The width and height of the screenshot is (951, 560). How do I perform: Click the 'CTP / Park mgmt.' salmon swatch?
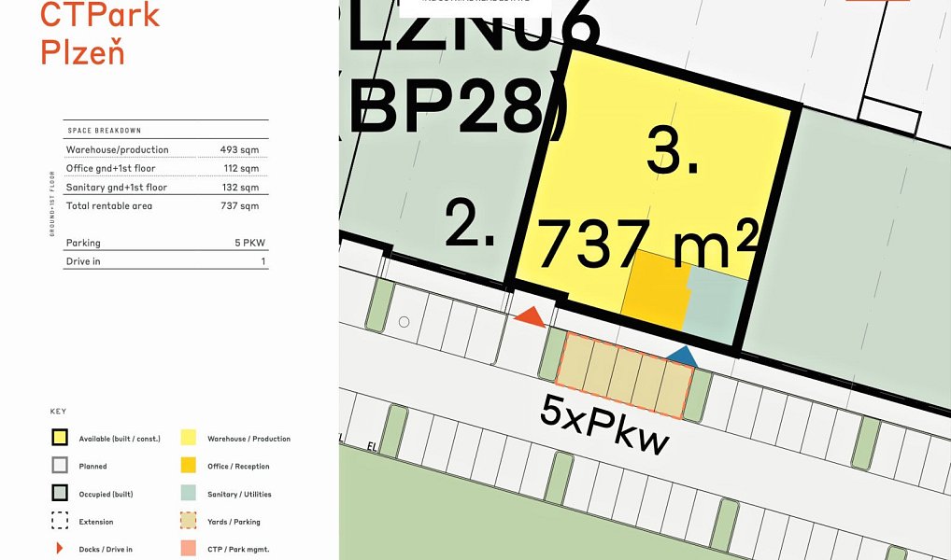[x=189, y=549]
